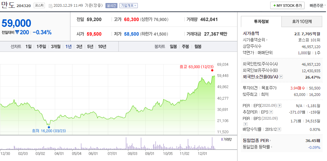Screen dimensions: 327x161
Task: Select the 3개월 line chart period
Action: click(x=56, y=46)
